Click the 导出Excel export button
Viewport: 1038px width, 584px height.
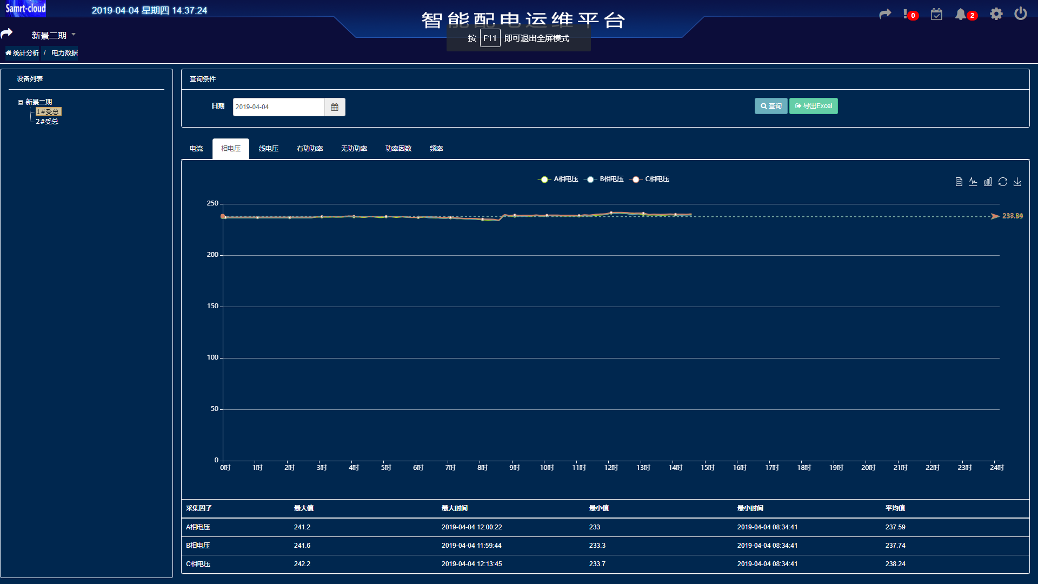(813, 106)
